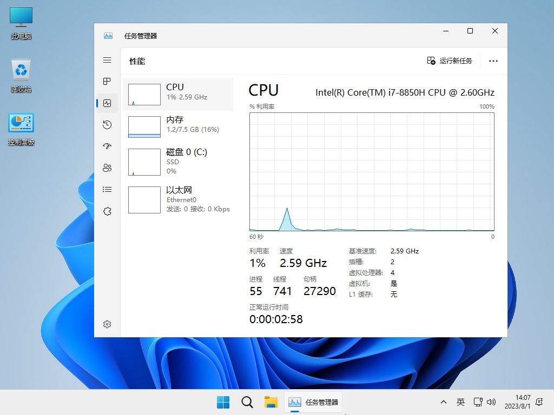Click the 运行新任务 button
Image resolution: width=554 pixels, height=415 pixels.
point(450,61)
